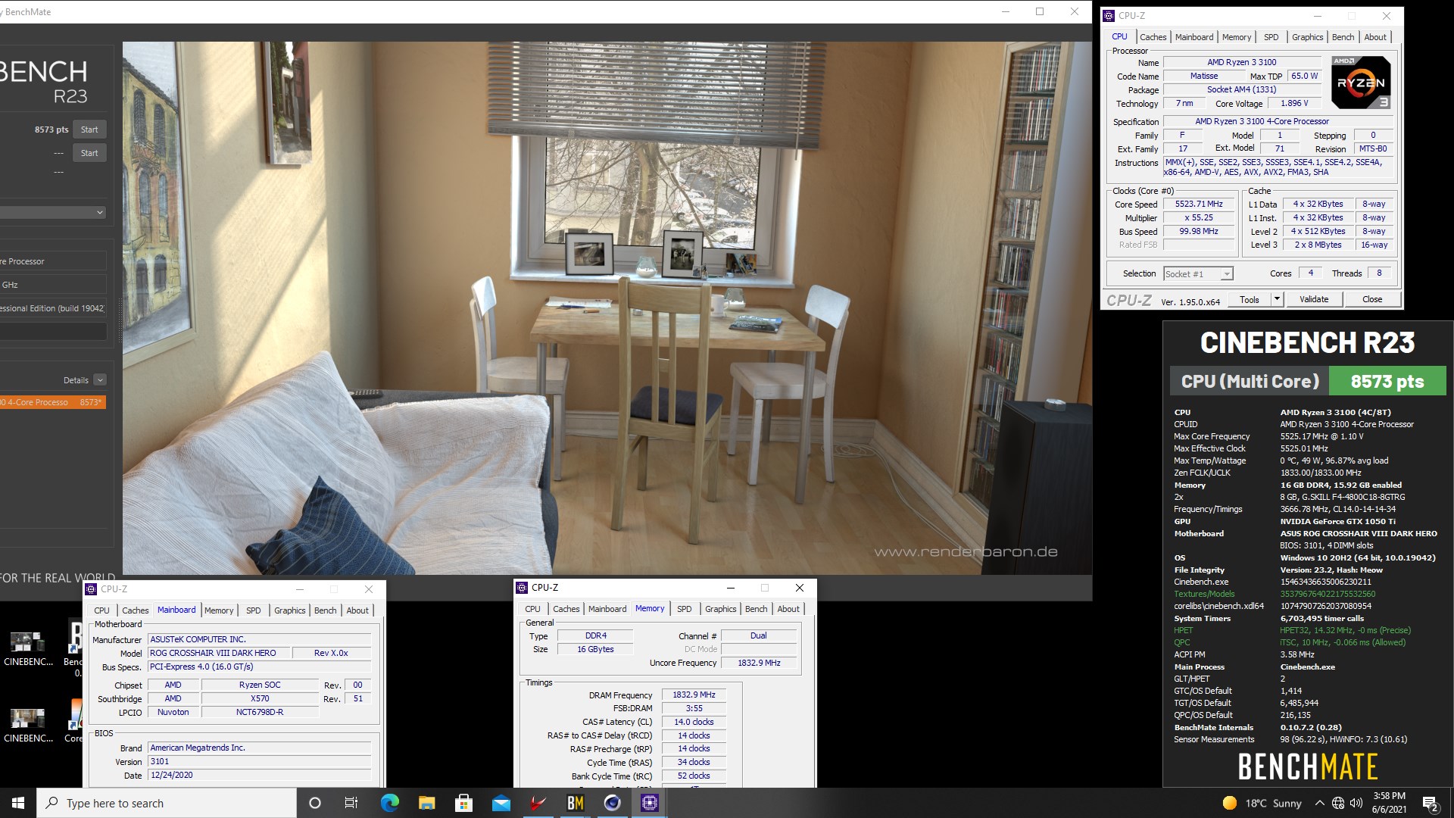
Task: Switch to the CPU-Z purple chip taskbar icon
Action: tap(649, 803)
